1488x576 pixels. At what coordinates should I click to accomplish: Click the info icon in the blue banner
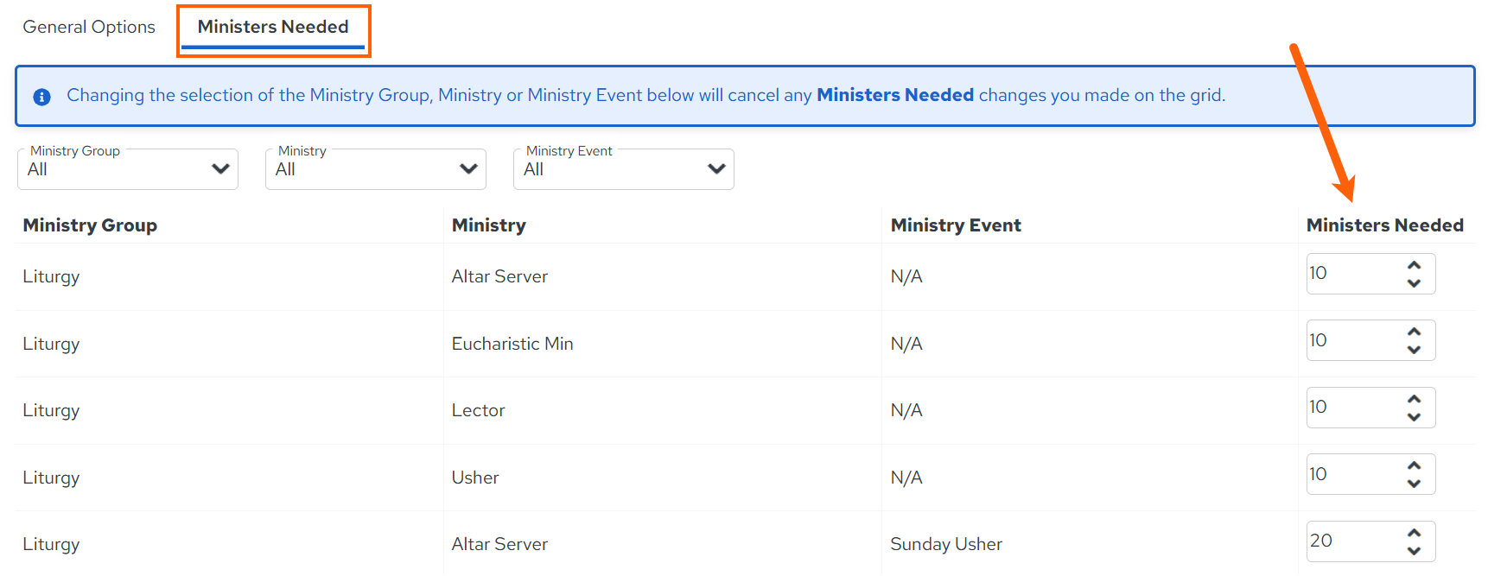(41, 97)
